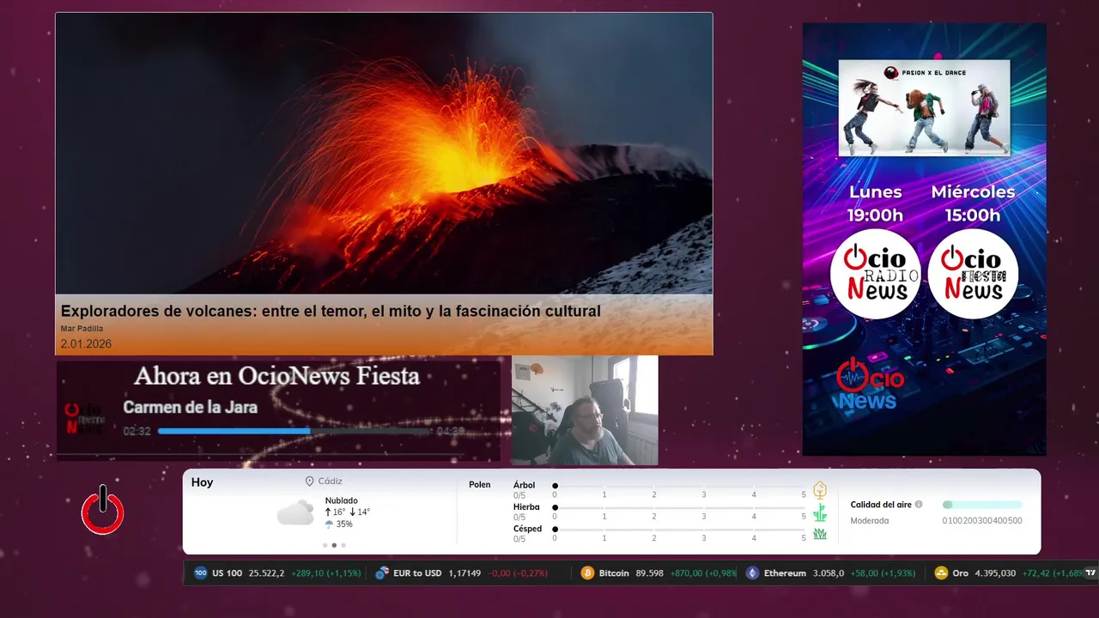Click the tree pollen icon
Image resolution: width=1099 pixels, height=618 pixels.
click(820, 490)
